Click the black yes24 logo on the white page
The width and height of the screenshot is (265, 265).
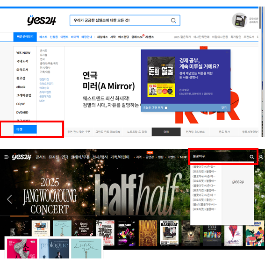pyautogui.click(x=42, y=21)
